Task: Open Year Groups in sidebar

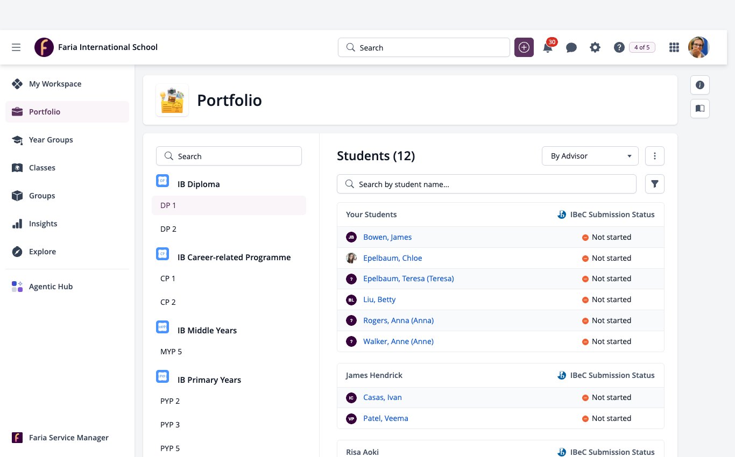Action: click(x=67, y=140)
